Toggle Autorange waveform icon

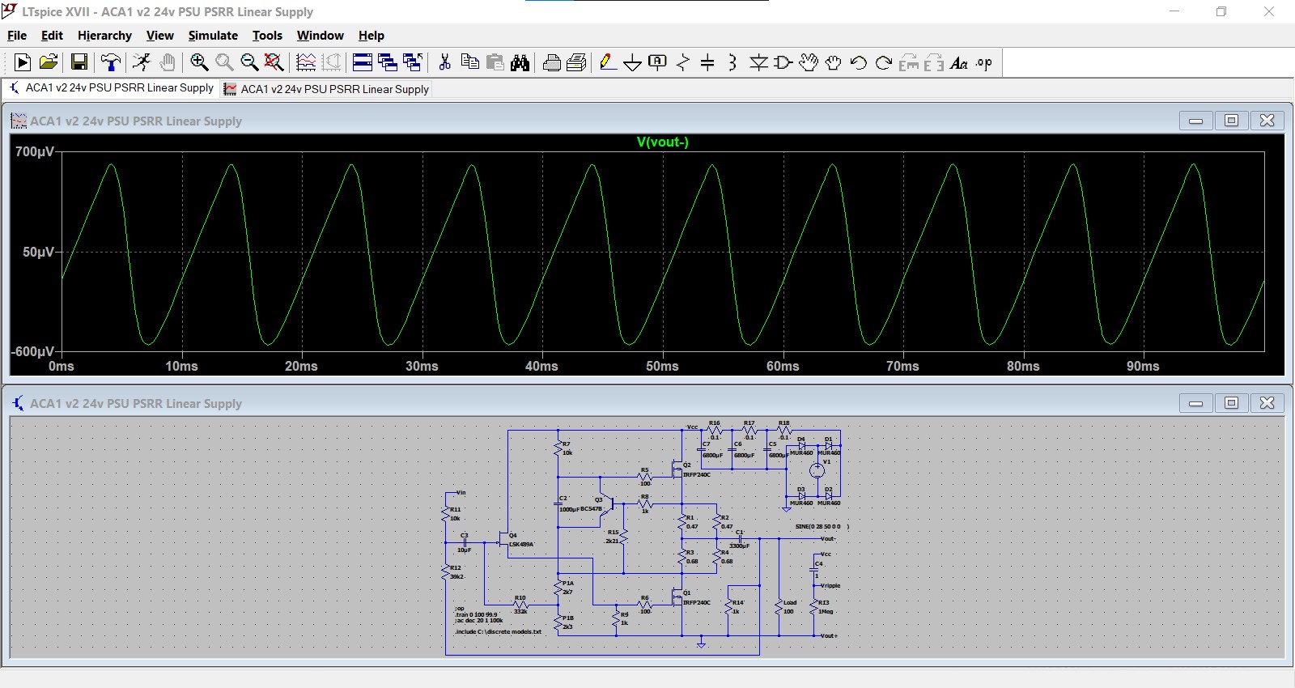[x=306, y=62]
